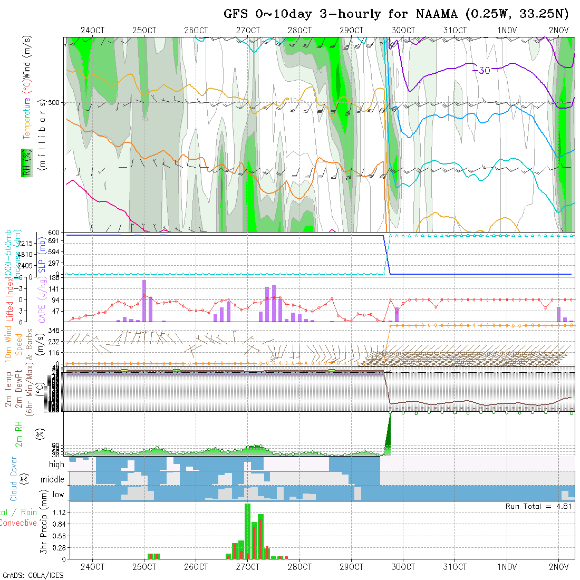This screenshot has width=580, height=580.
Task: Select the 27OCT date label on top axis
Action: (248, 31)
